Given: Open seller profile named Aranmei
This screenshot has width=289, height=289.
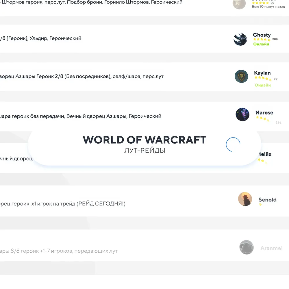Looking at the screenshot, I should coord(271,248).
